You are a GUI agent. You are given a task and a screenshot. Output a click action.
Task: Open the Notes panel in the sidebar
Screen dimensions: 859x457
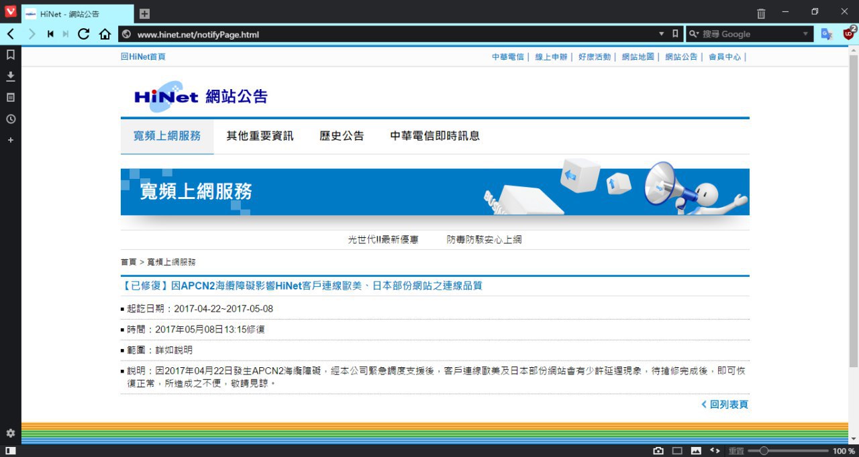(10, 98)
